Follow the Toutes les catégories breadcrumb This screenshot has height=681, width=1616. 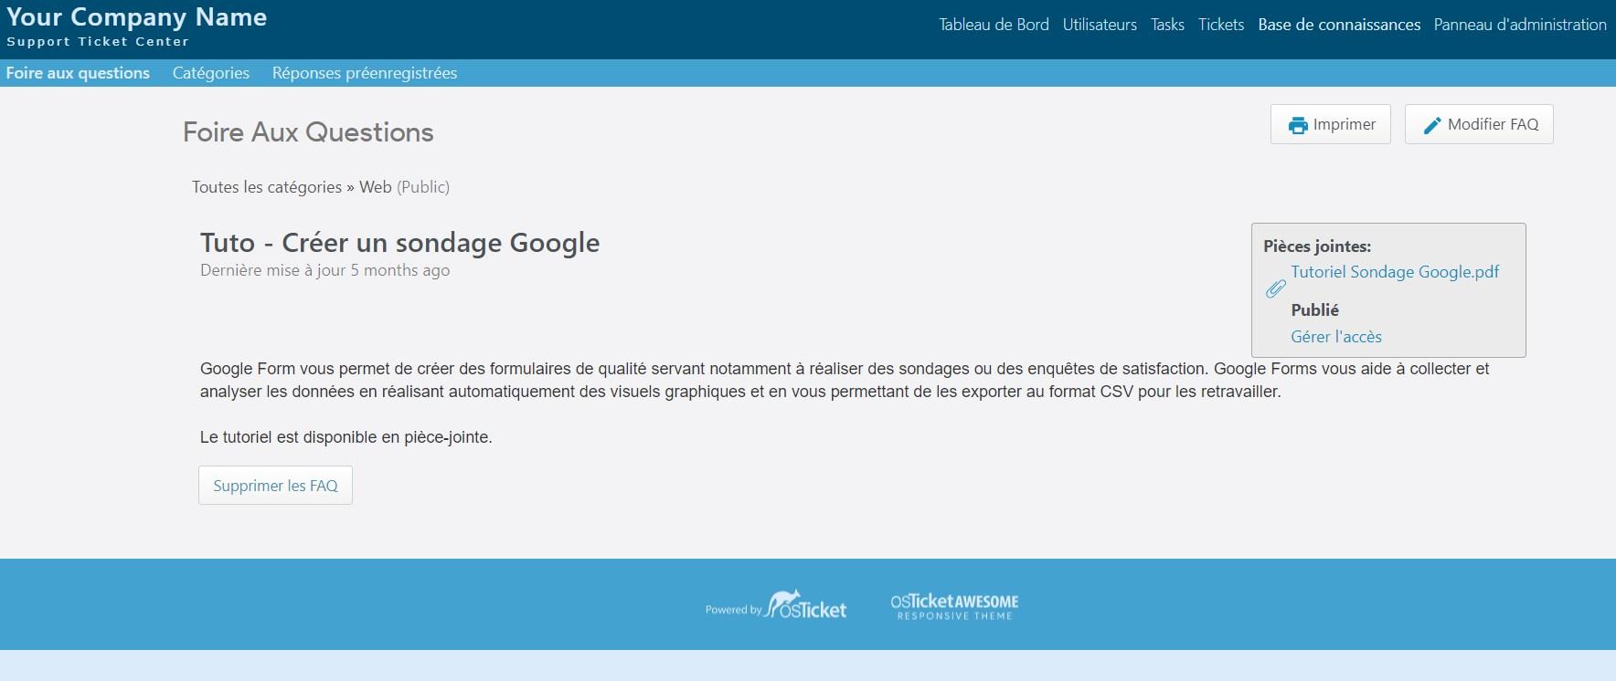click(266, 187)
